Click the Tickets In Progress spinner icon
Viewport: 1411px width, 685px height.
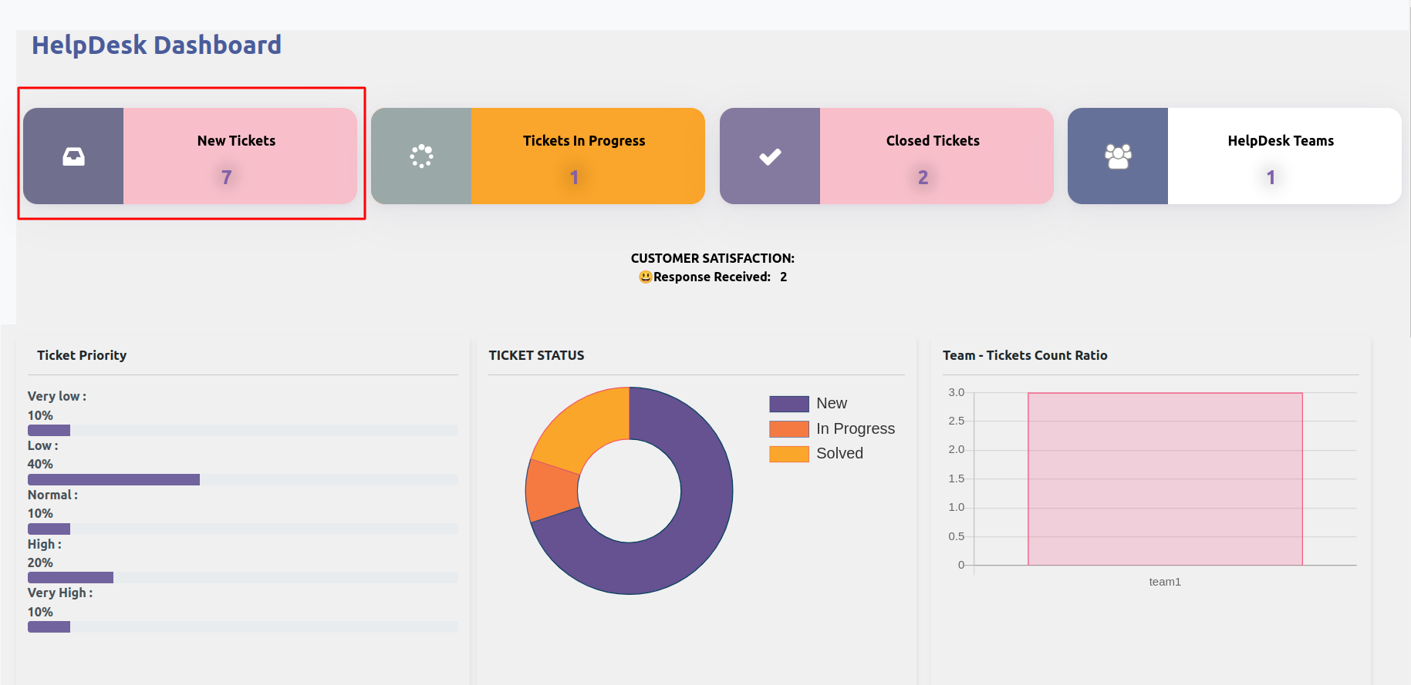click(x=421, y=156)
